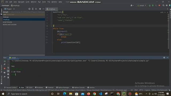Click the select opened file target icon
Screen dimensions: 171x96
pyautogui.click(x=29, y=9)
